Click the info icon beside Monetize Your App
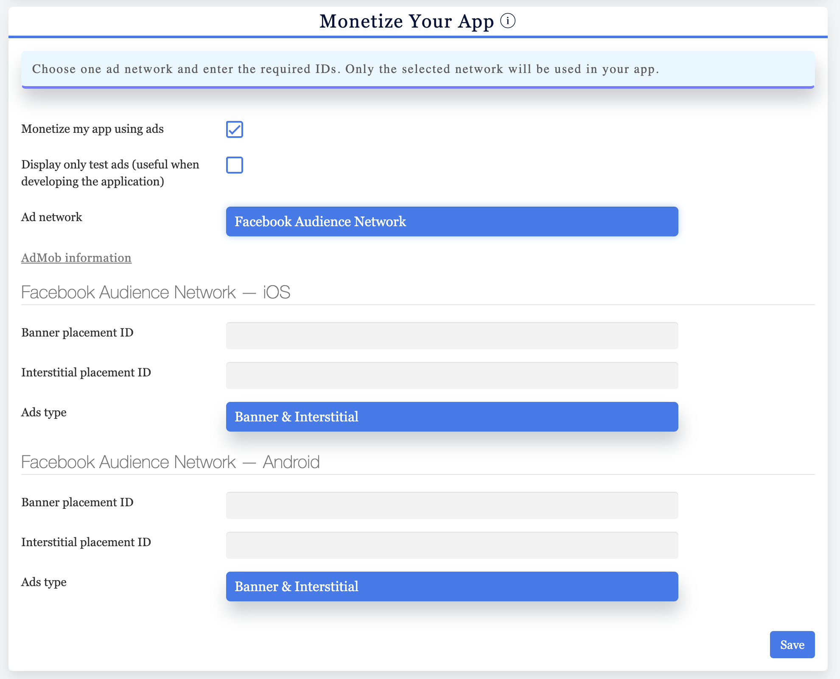This screenshot has width=840, height=679. (x=508, y=20)
